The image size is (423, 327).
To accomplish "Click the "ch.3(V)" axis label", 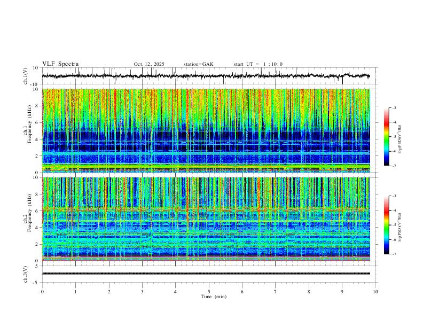I will point(26,274).
